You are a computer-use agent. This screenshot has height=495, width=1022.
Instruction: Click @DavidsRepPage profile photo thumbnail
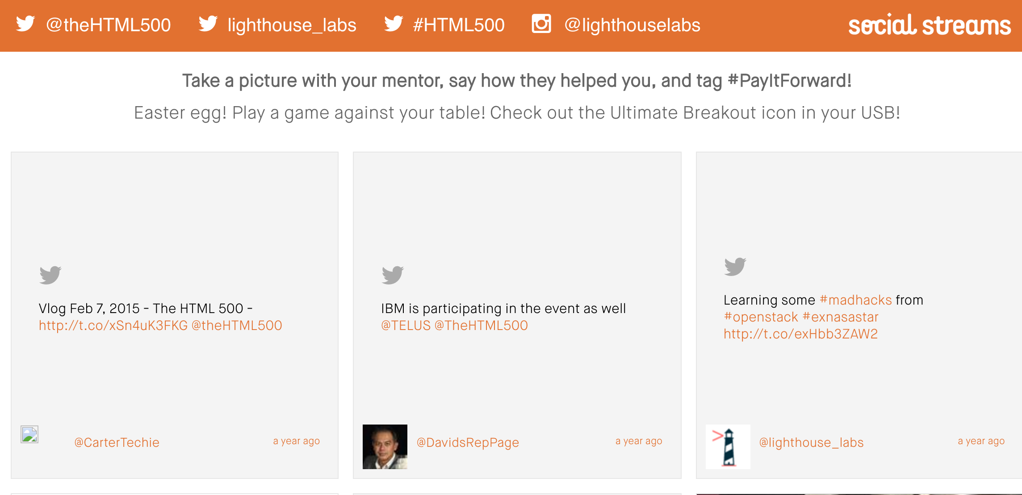point(385,447)
